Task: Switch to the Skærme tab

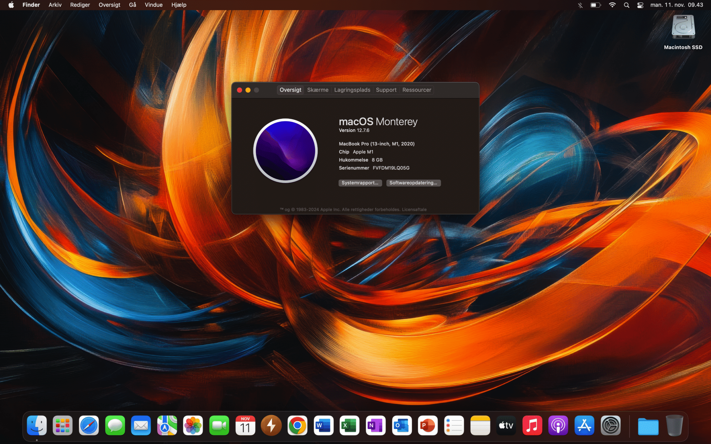Action: click(318, 90)
